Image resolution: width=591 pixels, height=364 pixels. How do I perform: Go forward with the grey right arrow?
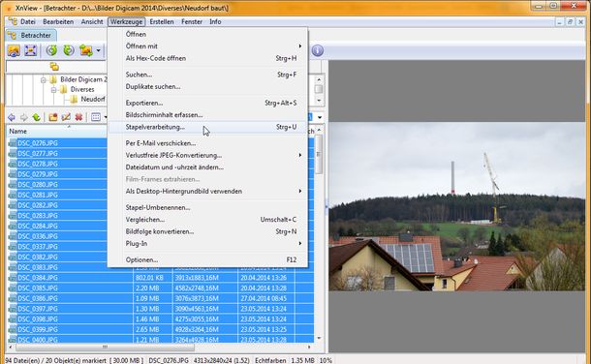24,117
